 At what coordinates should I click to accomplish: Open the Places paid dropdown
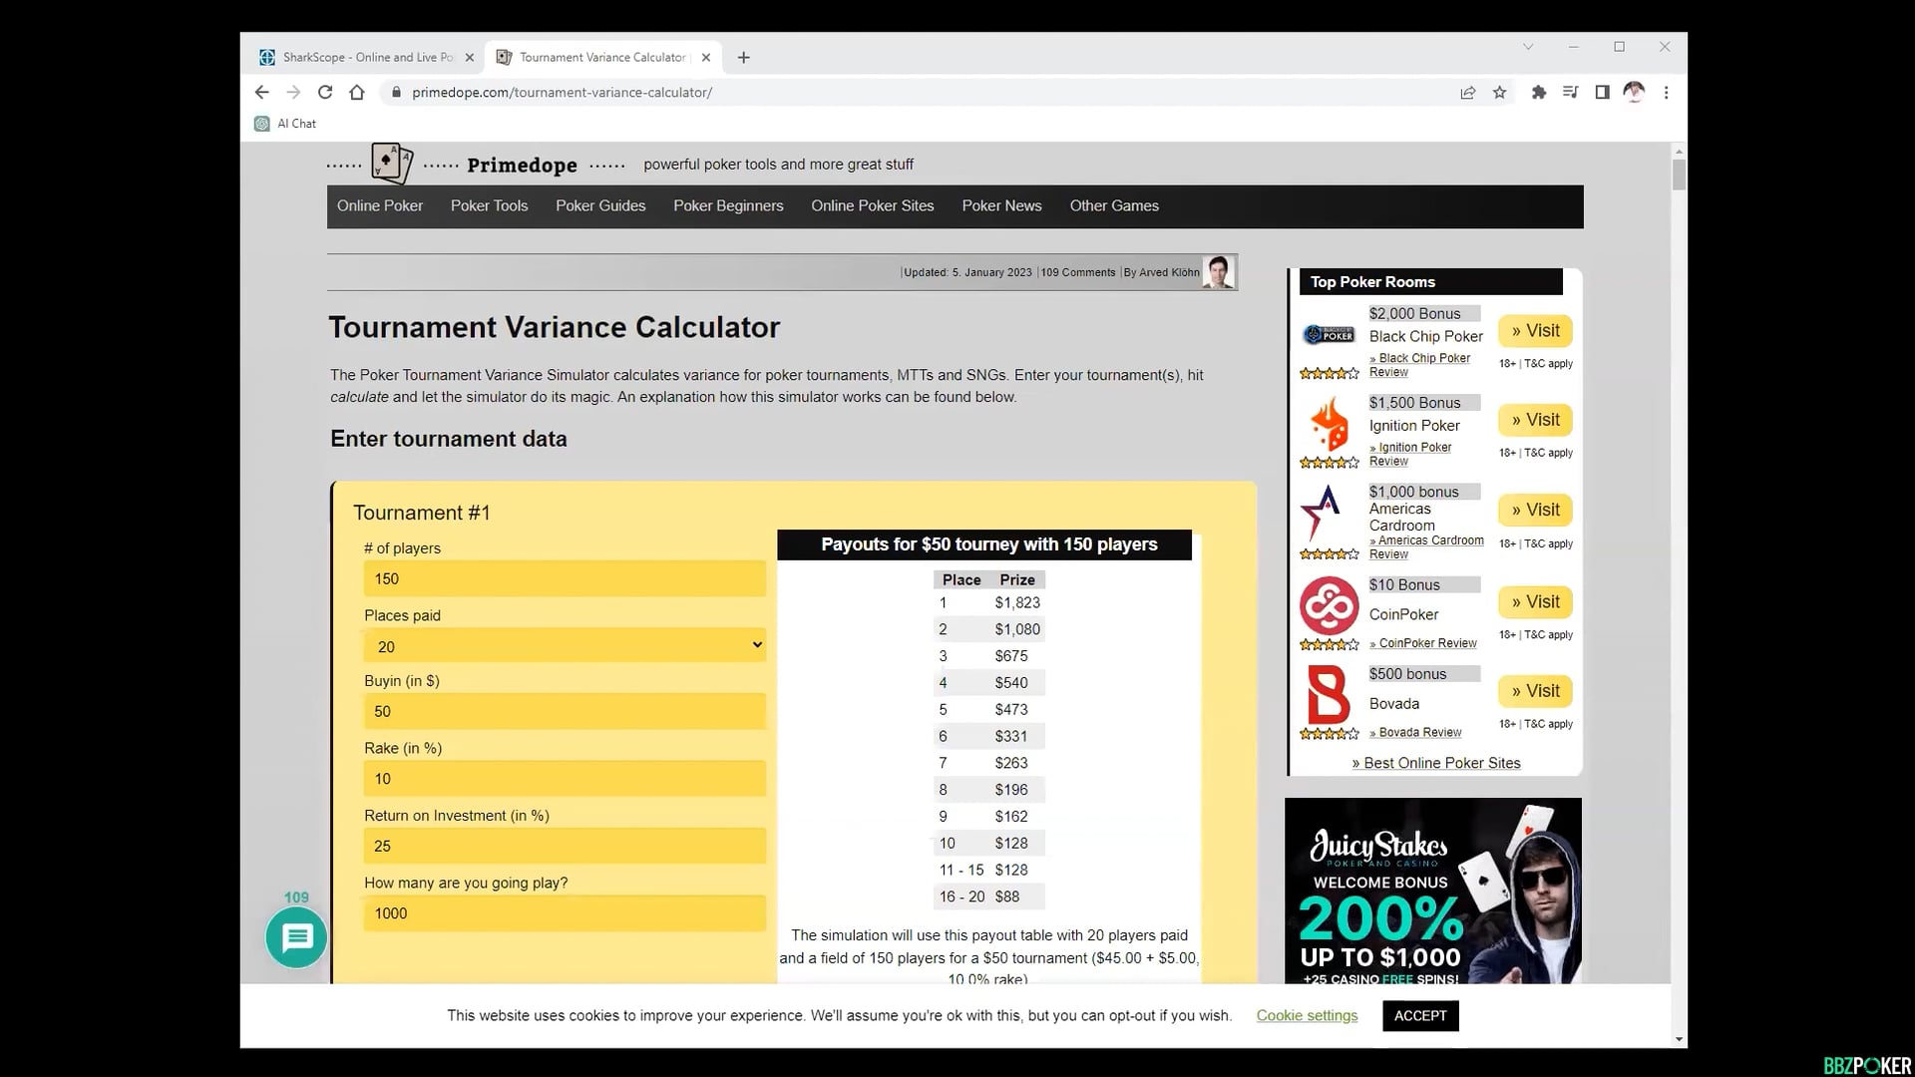(x=564, y=646)
